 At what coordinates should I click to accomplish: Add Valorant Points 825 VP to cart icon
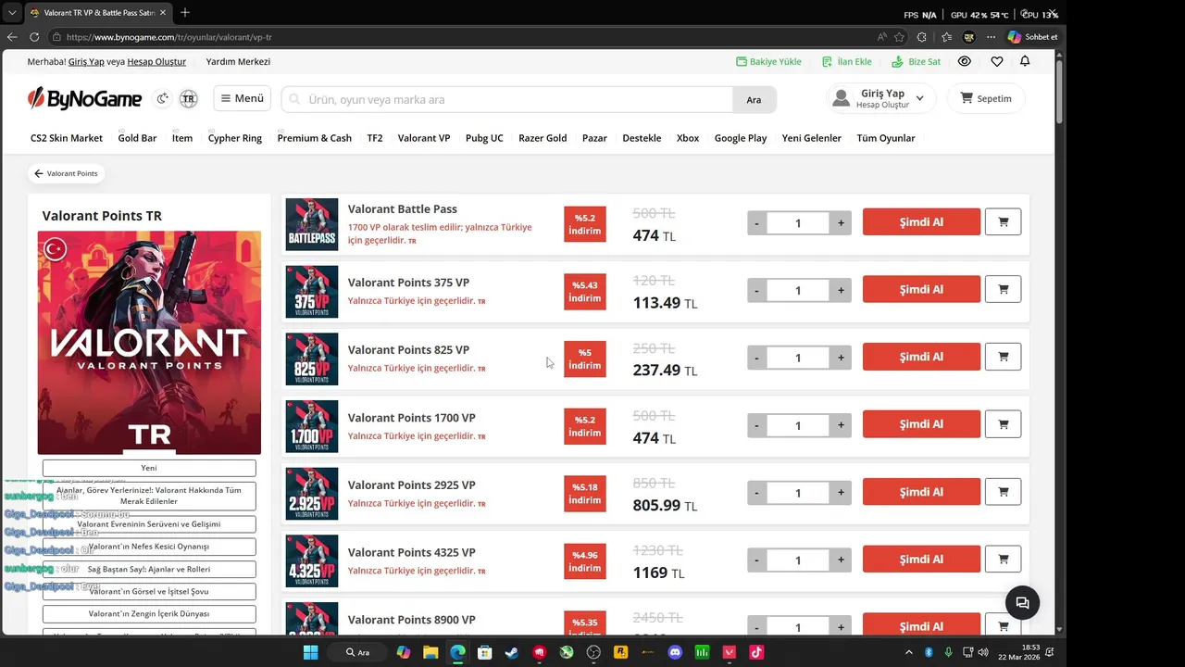pos(1003,357)
